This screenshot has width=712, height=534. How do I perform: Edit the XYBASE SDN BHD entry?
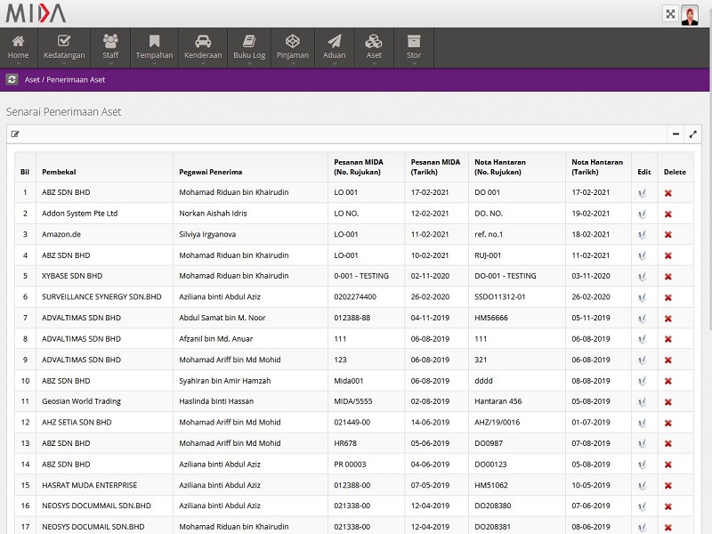coord(642,277)
